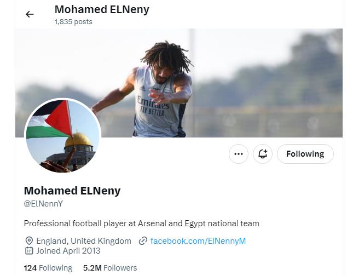Open the three-dot More options menu
The width and height of the screenshot is (353, 275).
coord(238,154)
